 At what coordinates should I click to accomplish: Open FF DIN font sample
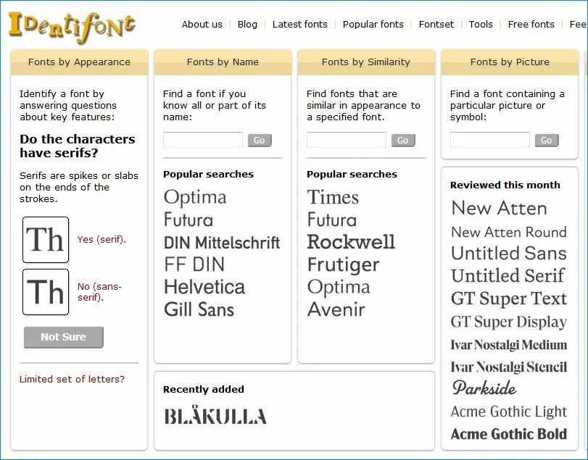point(194,264)
